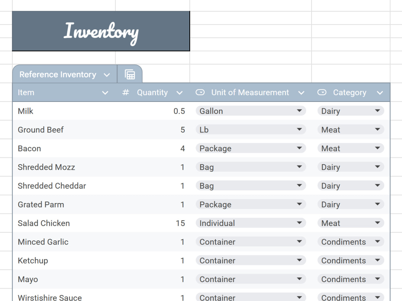Viewport: 402px width, 301px height.
Task: Open the Condiments category dropdown for Ketchup
Action: (x=351, y=260)
